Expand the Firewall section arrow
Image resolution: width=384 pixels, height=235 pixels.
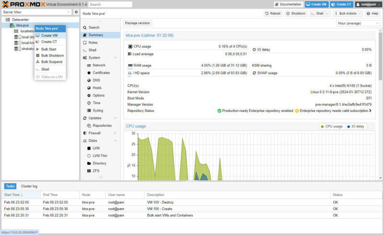[115, 133]
